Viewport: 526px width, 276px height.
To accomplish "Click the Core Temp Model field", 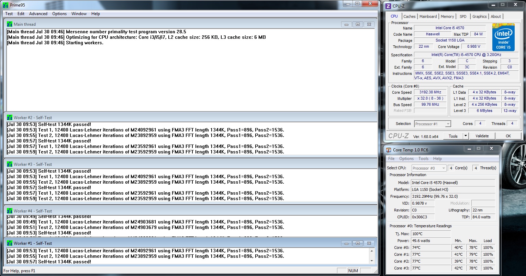I will click(x=453, y=183).
